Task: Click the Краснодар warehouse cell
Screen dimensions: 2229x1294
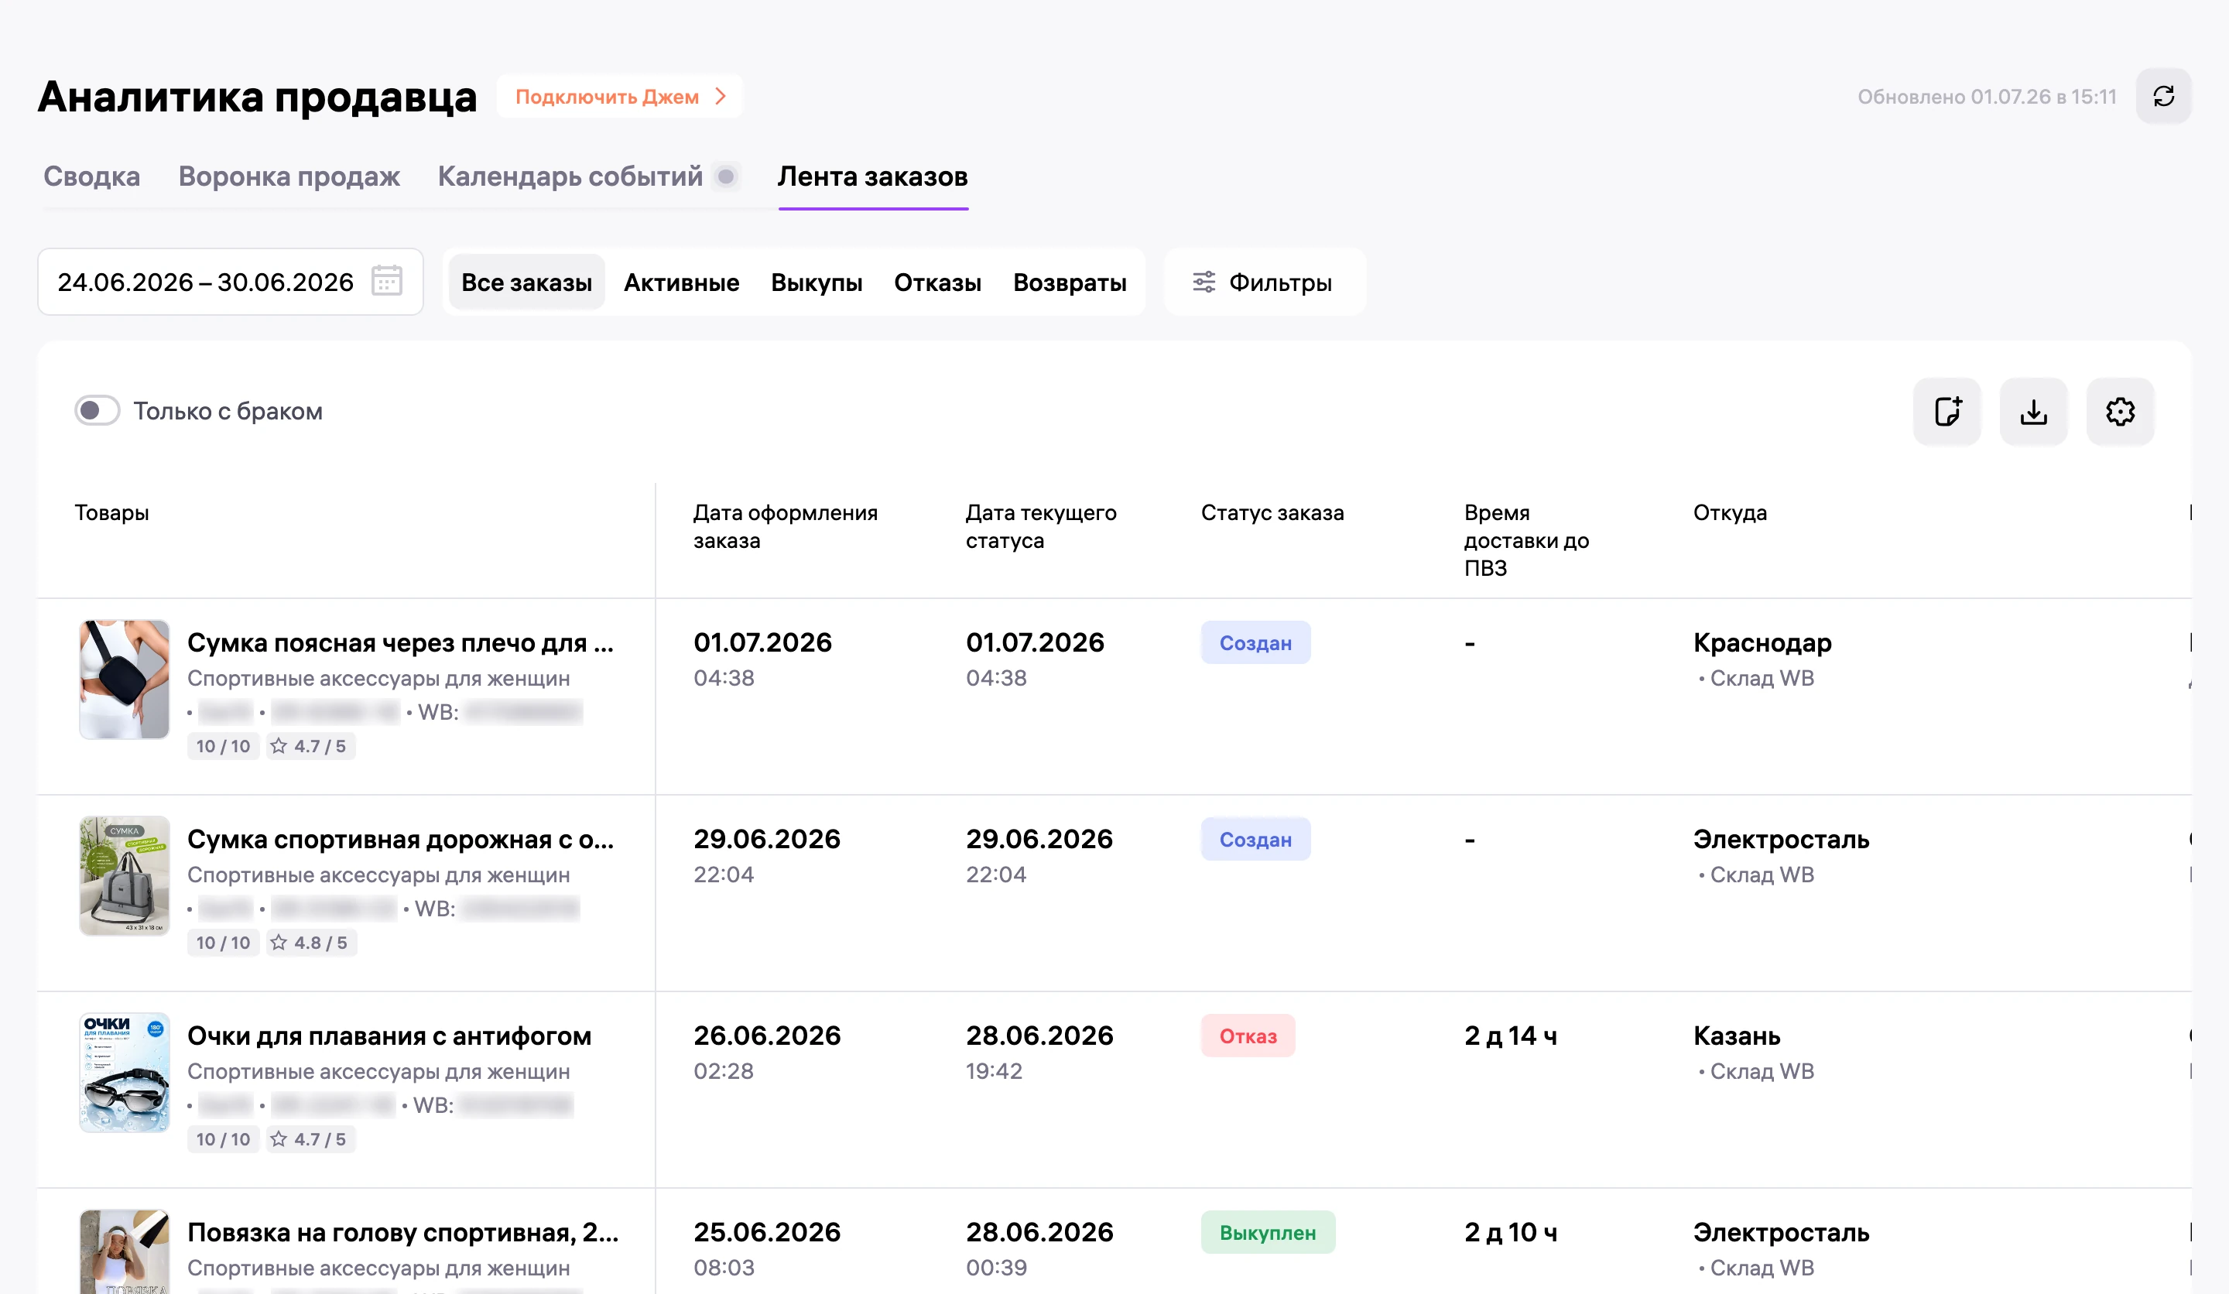Action: pos(1762,659)
